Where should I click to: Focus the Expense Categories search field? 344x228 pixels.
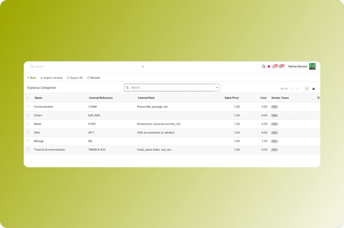(x=172, y=87)
